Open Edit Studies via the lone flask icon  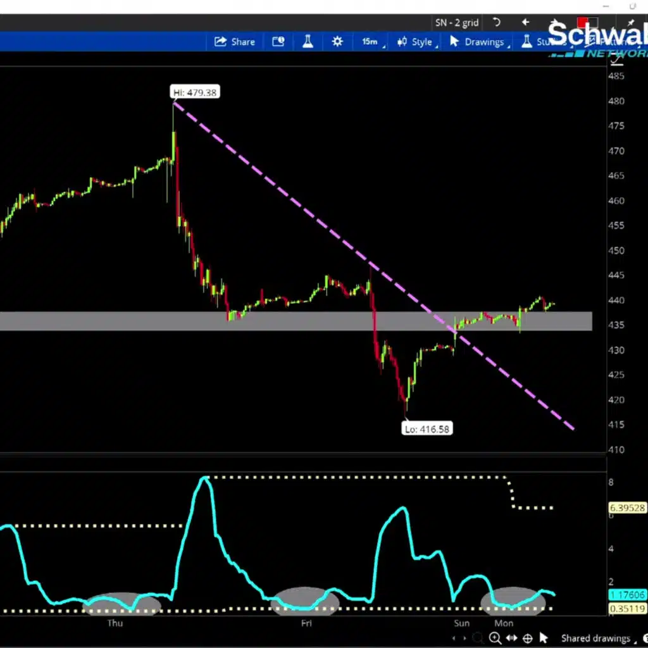[x=308, y=41]
